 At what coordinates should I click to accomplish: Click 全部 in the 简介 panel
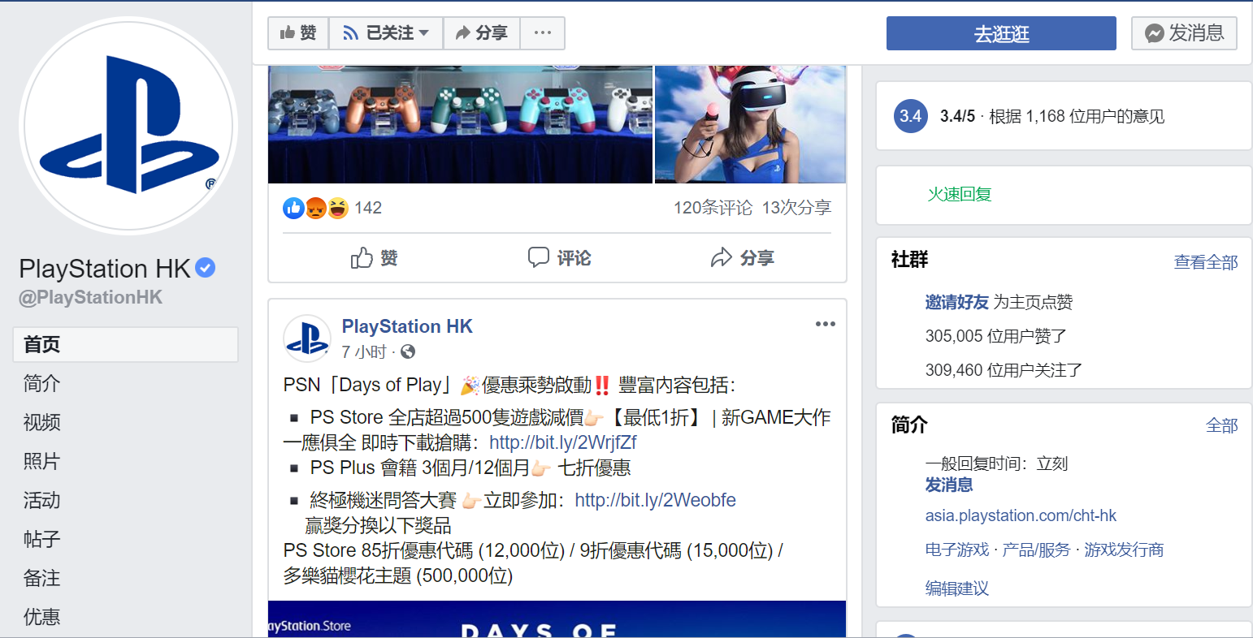[x=1222, y=425]
